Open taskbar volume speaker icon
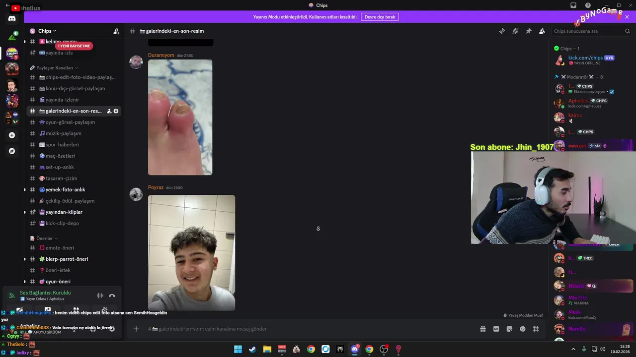Viewport: 636px width, 357px height. coord(603,349)
